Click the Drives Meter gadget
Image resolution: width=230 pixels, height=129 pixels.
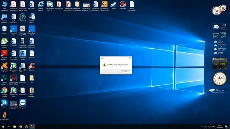(220, 63)
